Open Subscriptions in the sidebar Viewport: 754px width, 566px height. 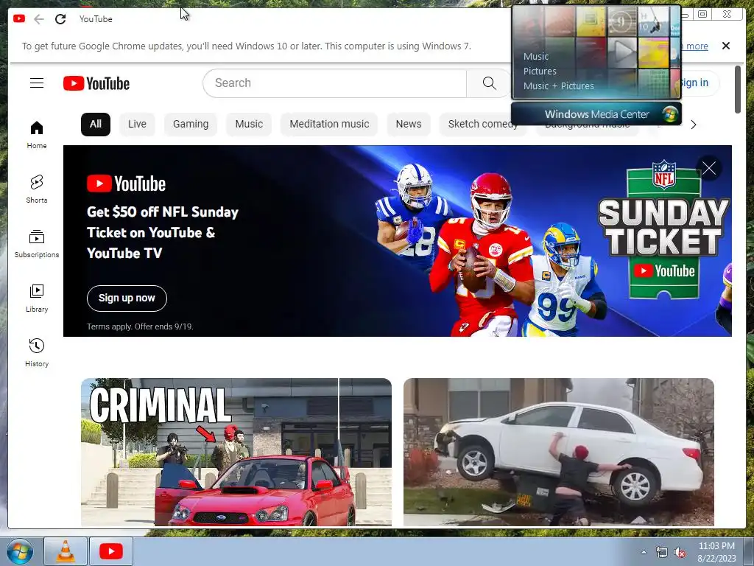37,244
